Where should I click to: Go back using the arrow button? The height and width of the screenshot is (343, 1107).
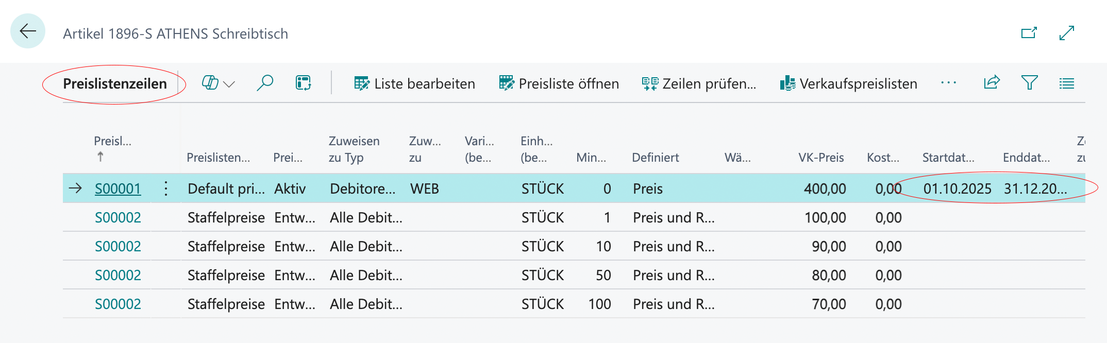28,31
